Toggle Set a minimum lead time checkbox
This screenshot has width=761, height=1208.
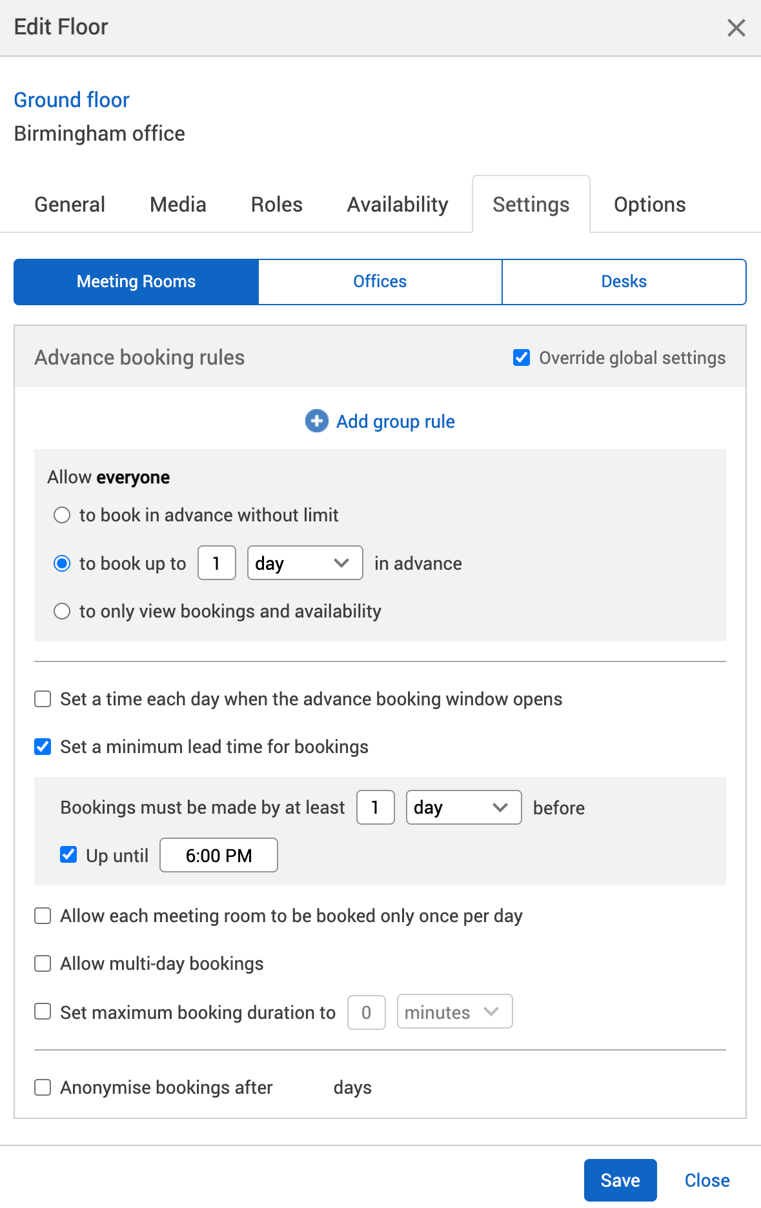(43, 747)
